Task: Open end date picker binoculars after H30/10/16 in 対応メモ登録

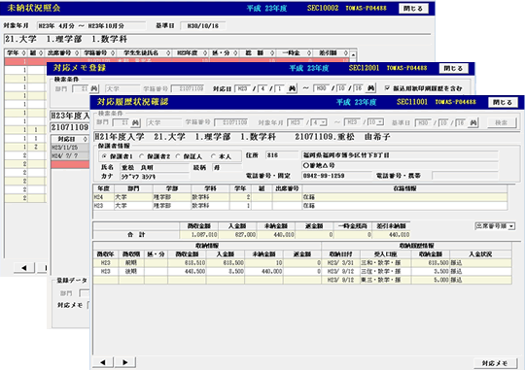Action: tap(370, 88)
